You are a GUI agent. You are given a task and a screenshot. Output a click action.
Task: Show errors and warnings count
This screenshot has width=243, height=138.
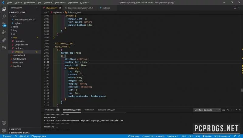pos(24,136)
